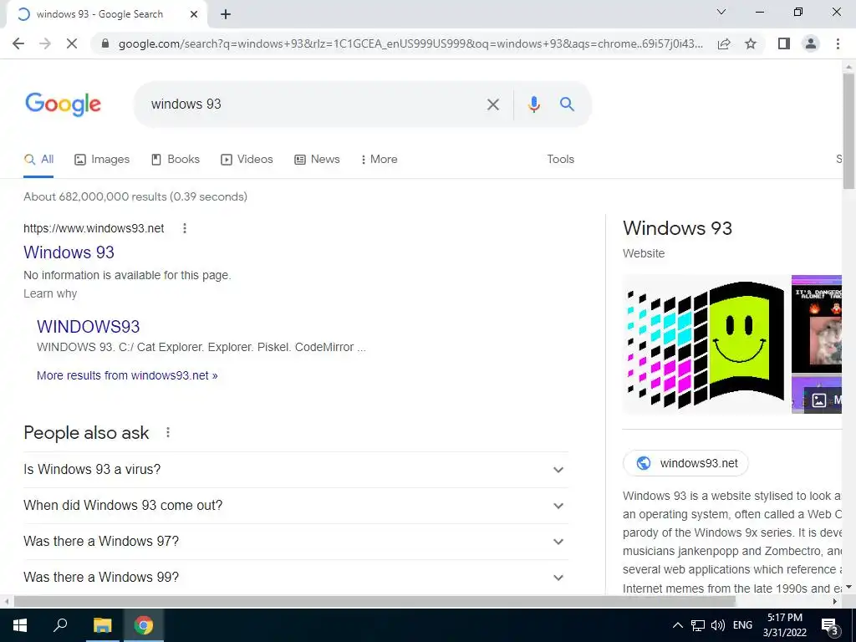Share this page using the share icon
The image size is (856, 642).
[x=724, y=43]
